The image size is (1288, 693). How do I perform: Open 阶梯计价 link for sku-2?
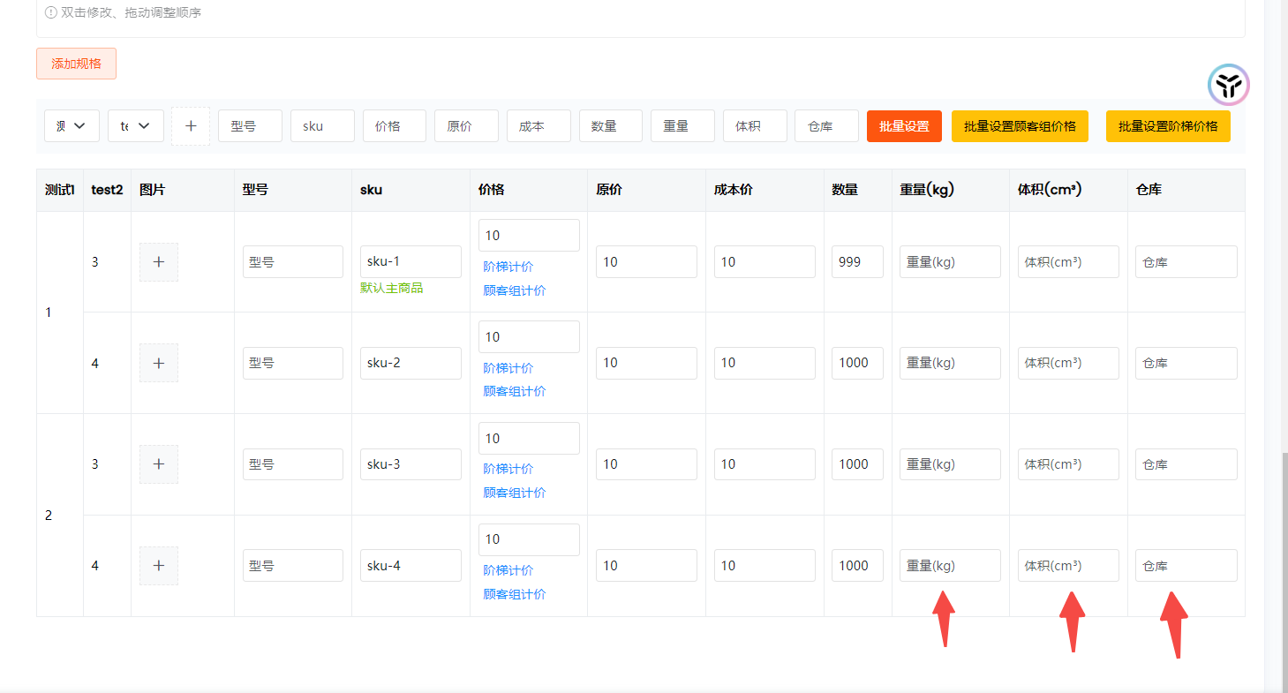(x=508, y=368)
